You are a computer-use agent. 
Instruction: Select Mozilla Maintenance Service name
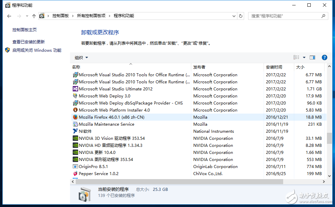pyautogui.click(x=106, y=124)
